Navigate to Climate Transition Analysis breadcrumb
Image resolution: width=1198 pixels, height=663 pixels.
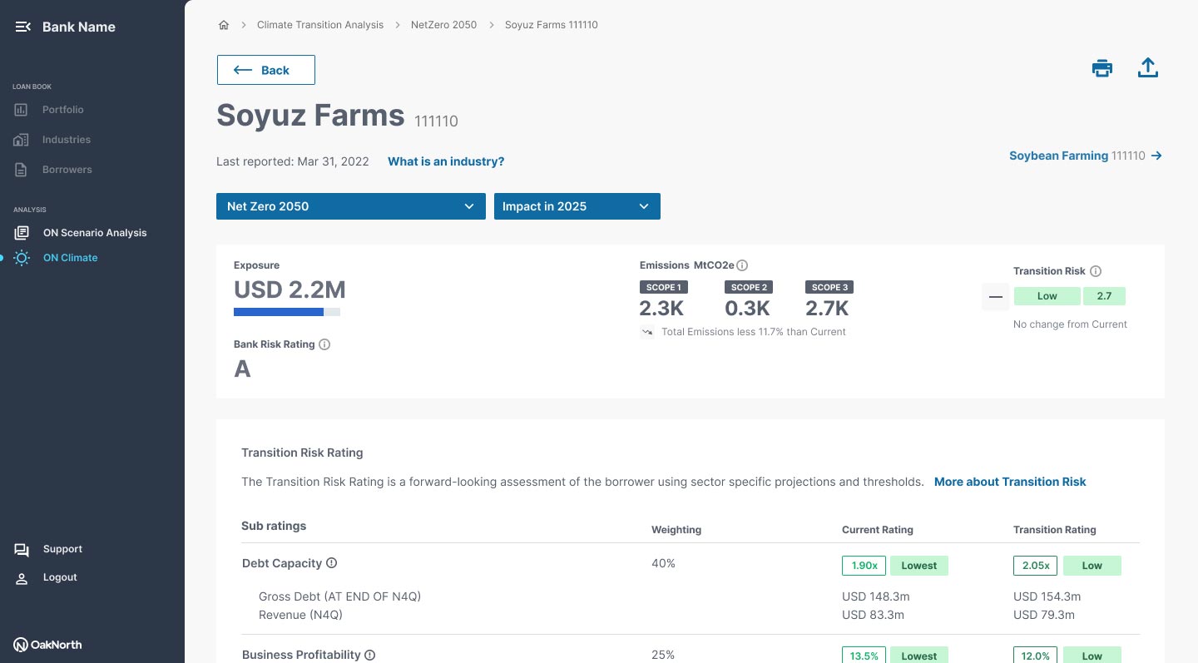point(320,25)
